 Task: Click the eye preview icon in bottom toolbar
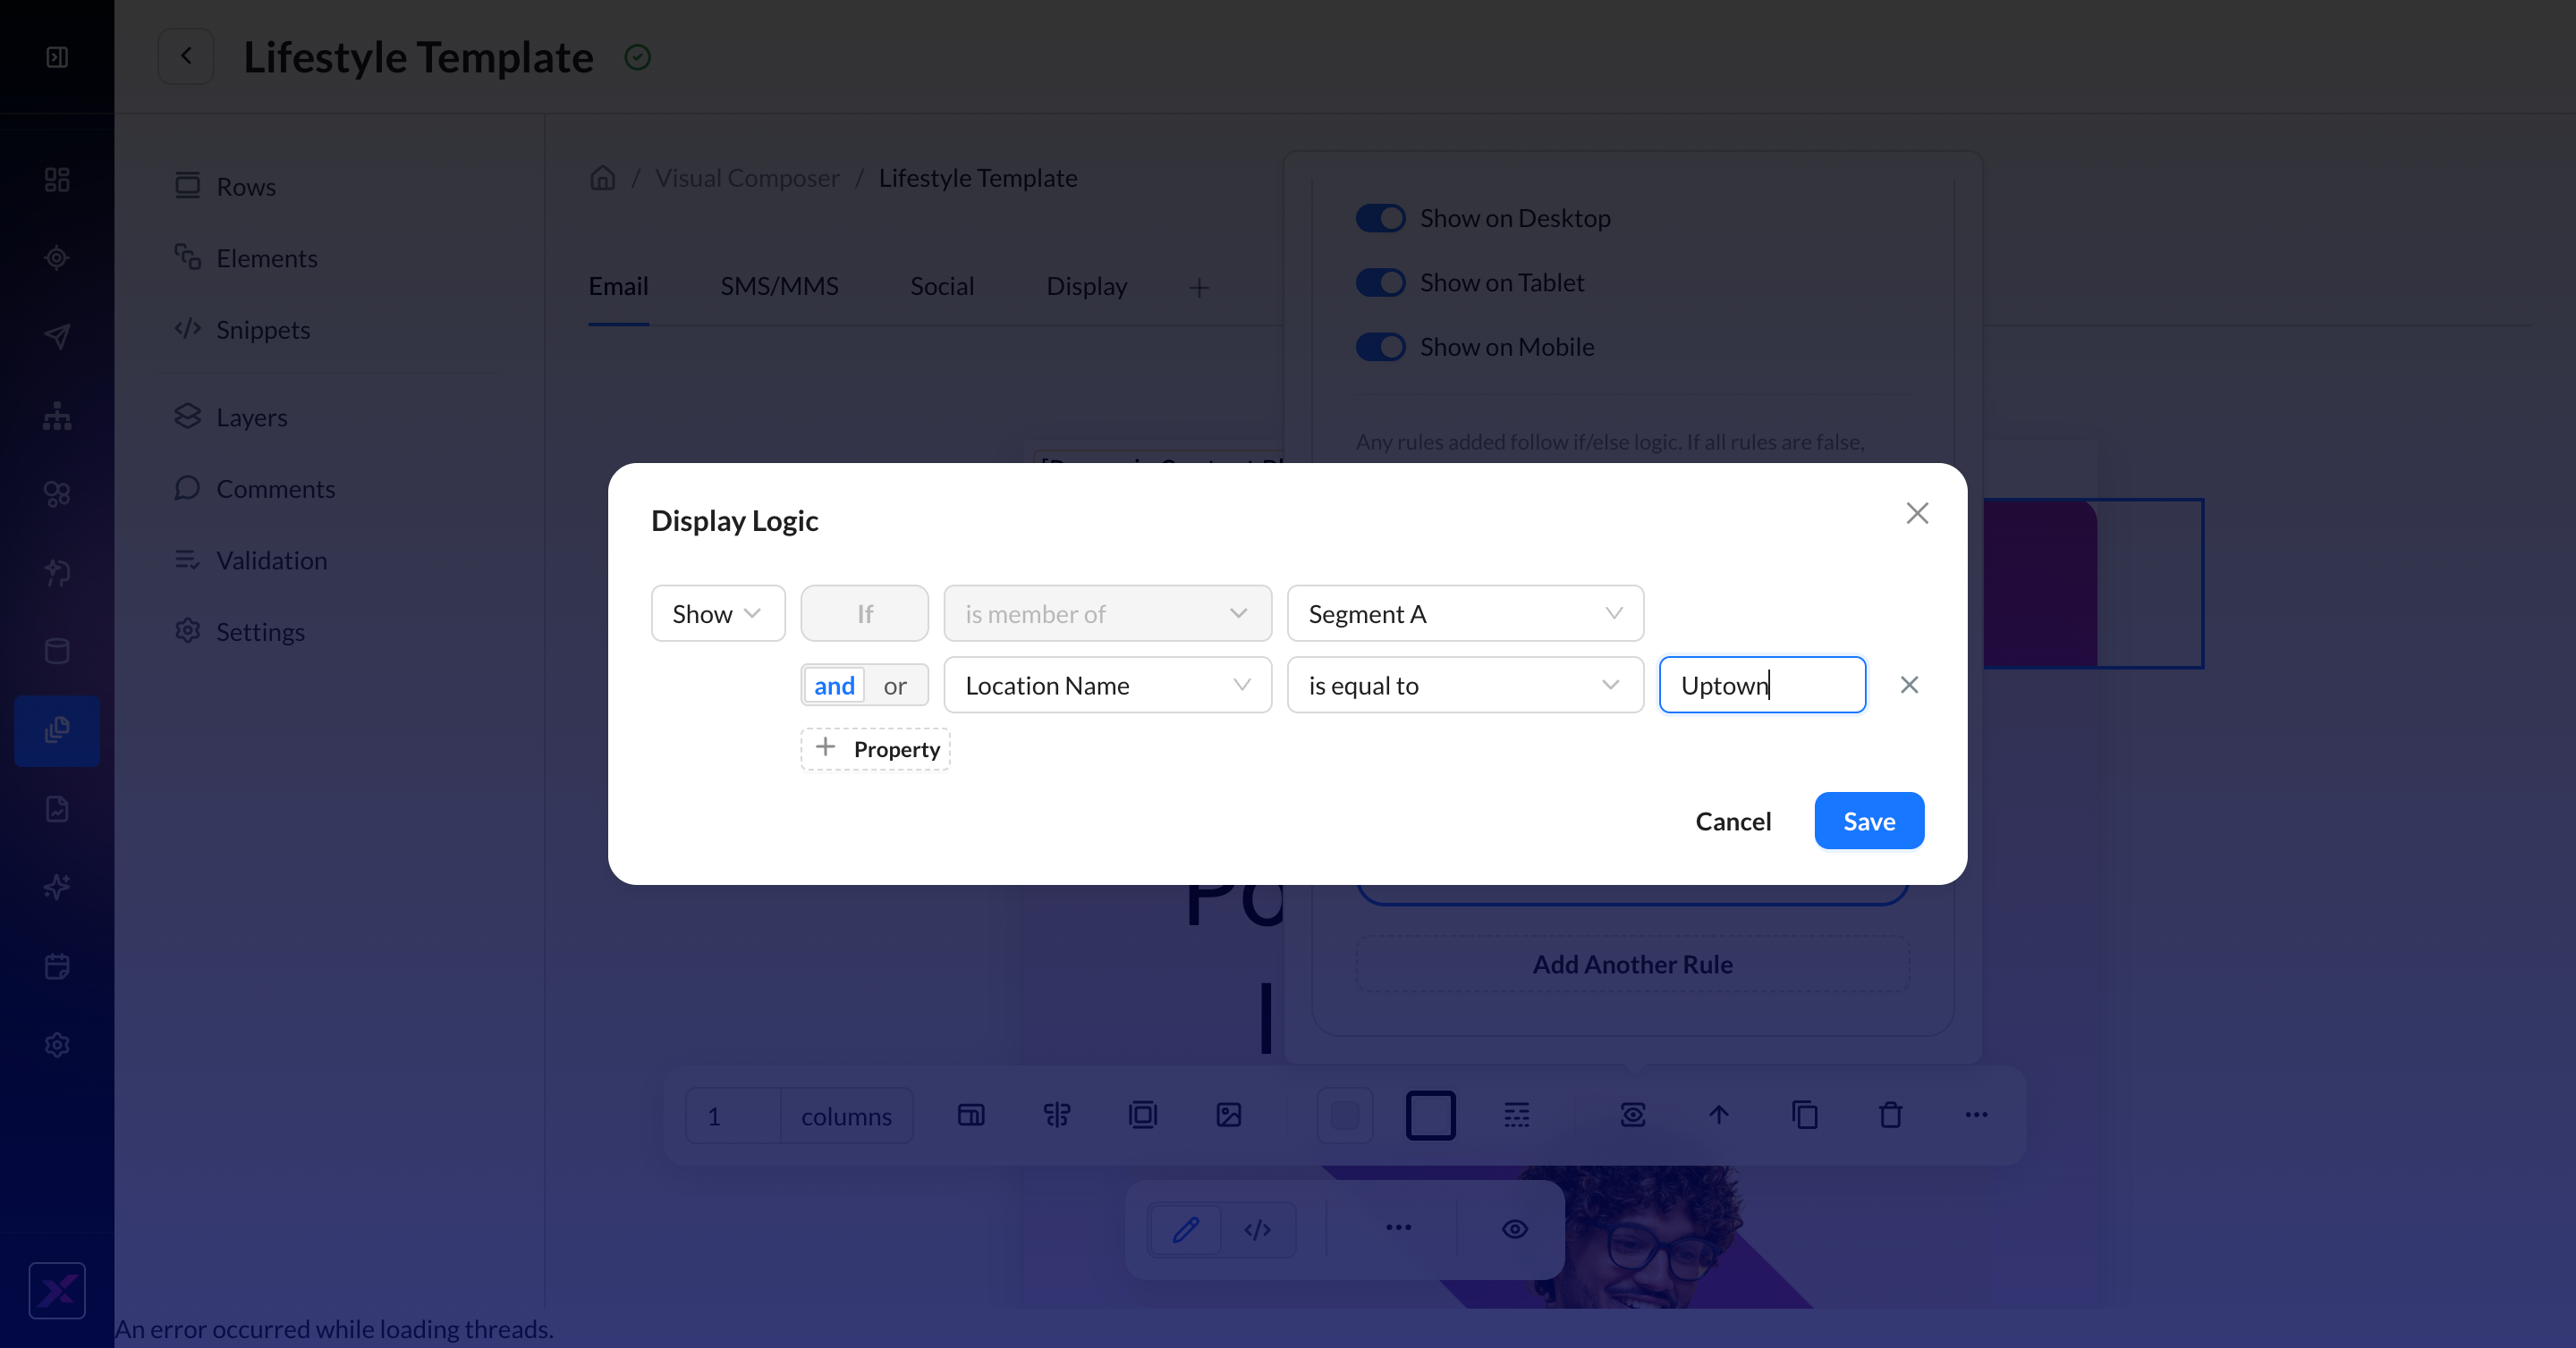point(1515,1229)
